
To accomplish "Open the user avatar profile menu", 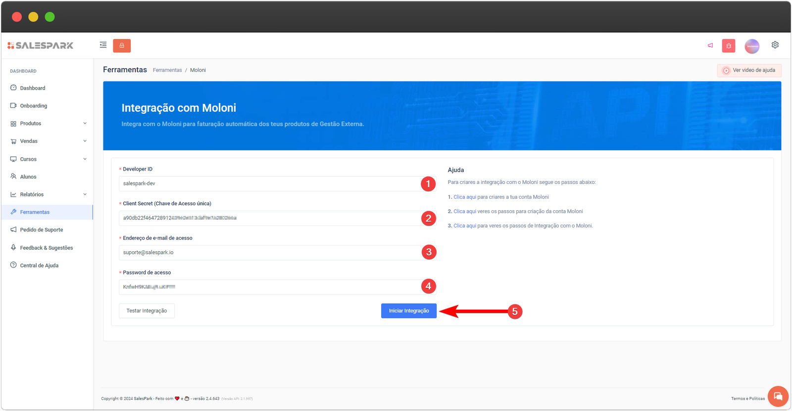I will pyautogui.click(x=752, y=46).
